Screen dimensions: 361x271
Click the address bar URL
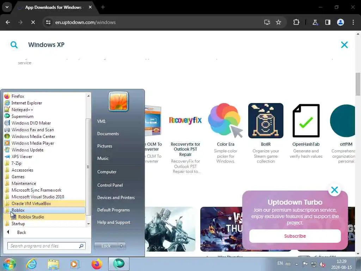(x=85, y=22)
